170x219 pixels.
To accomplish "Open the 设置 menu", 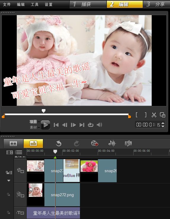I will coord(49,4).
